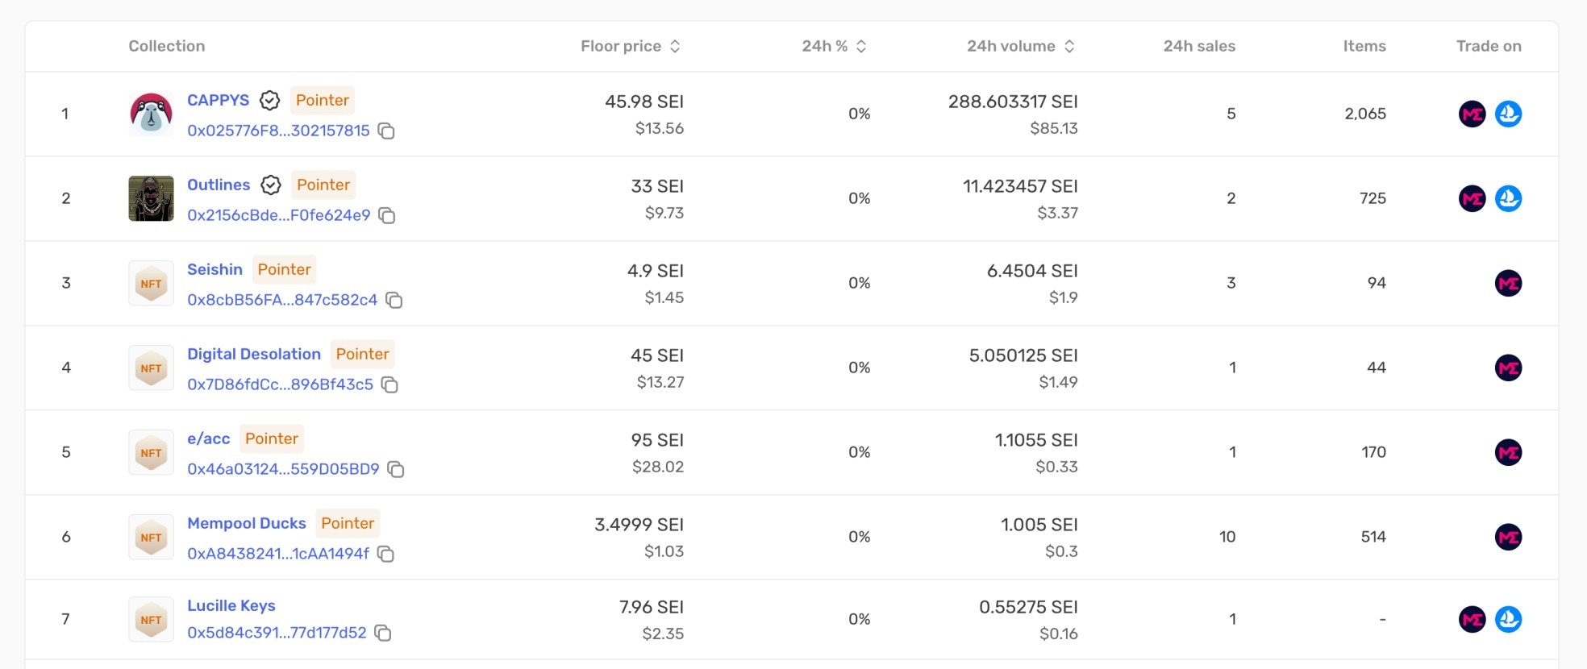Open the Digital Desolation collection
The height and width of the screenshot is (669, 1587).
point(254,354)
